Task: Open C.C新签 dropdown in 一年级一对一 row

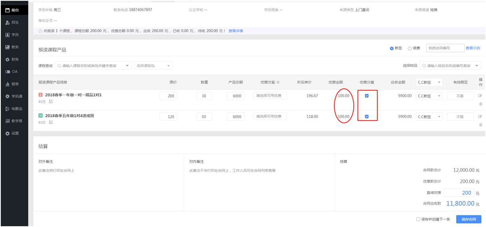Action: (x=429, y=96)
